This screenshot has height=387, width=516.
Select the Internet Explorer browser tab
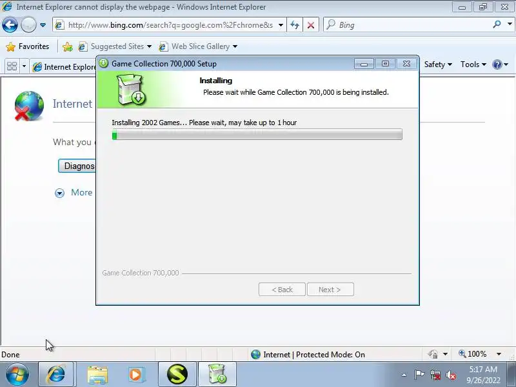click(x=64, y=67)
